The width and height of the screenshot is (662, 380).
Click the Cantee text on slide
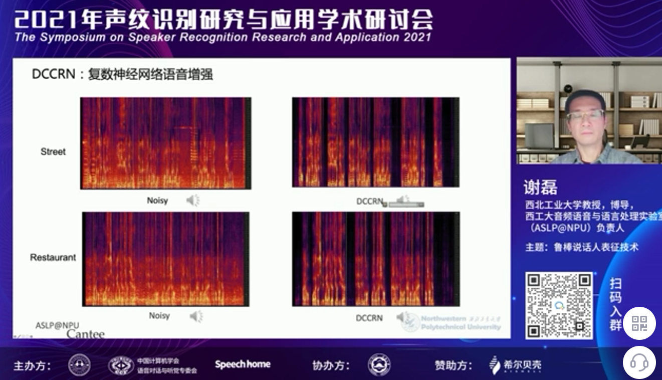(86, 334)
